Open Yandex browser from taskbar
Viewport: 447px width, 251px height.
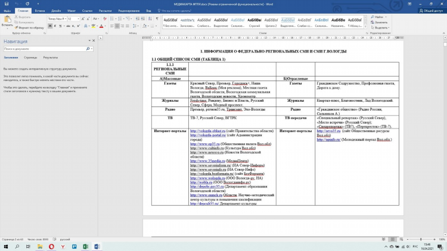63,246
